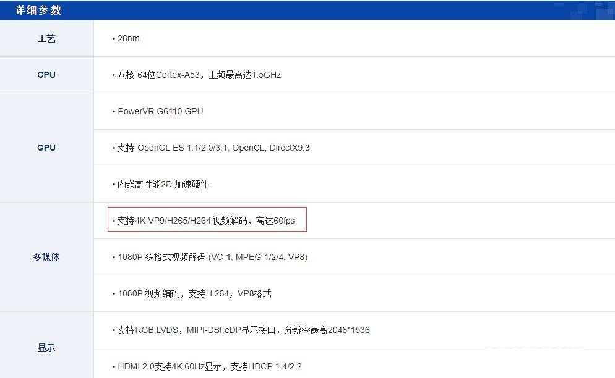Select the 显示 category label
The image size is (615, 378).
[46, 348]
